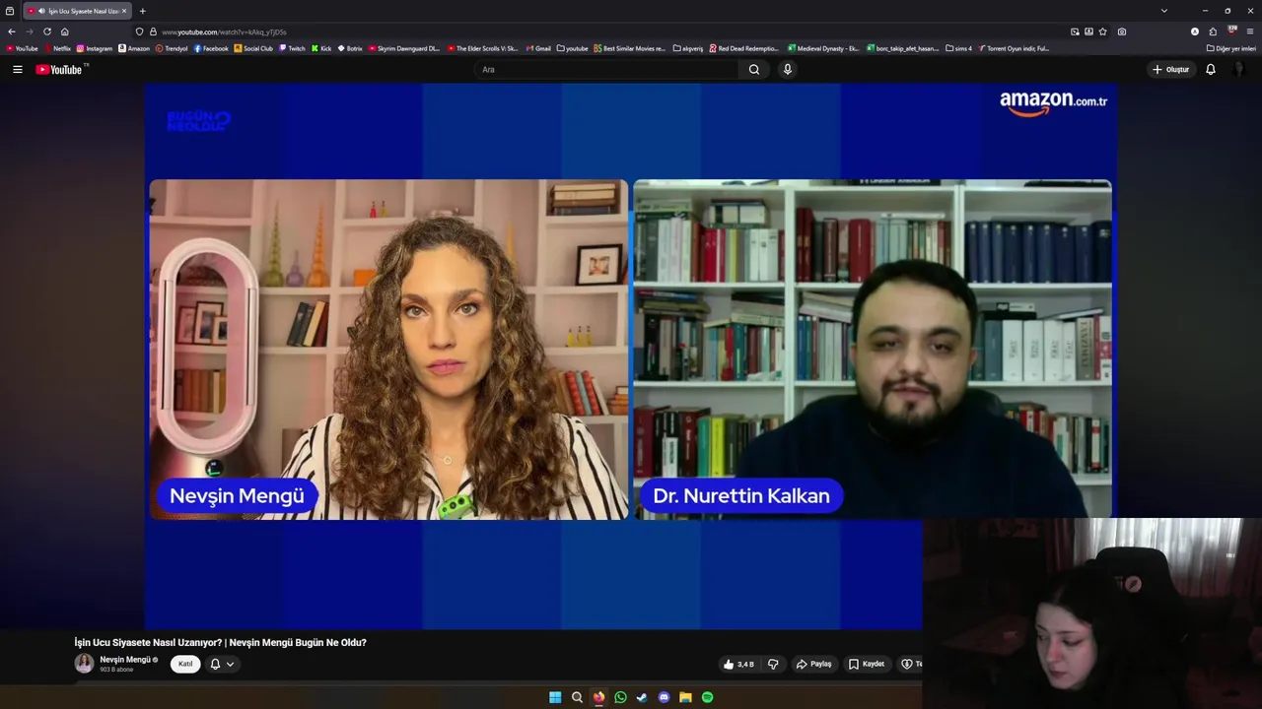Take a screenshot with camera toolbar icon

click(x=1122, y=32)
